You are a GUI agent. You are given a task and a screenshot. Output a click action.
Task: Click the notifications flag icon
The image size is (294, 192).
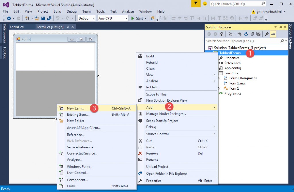196,4
